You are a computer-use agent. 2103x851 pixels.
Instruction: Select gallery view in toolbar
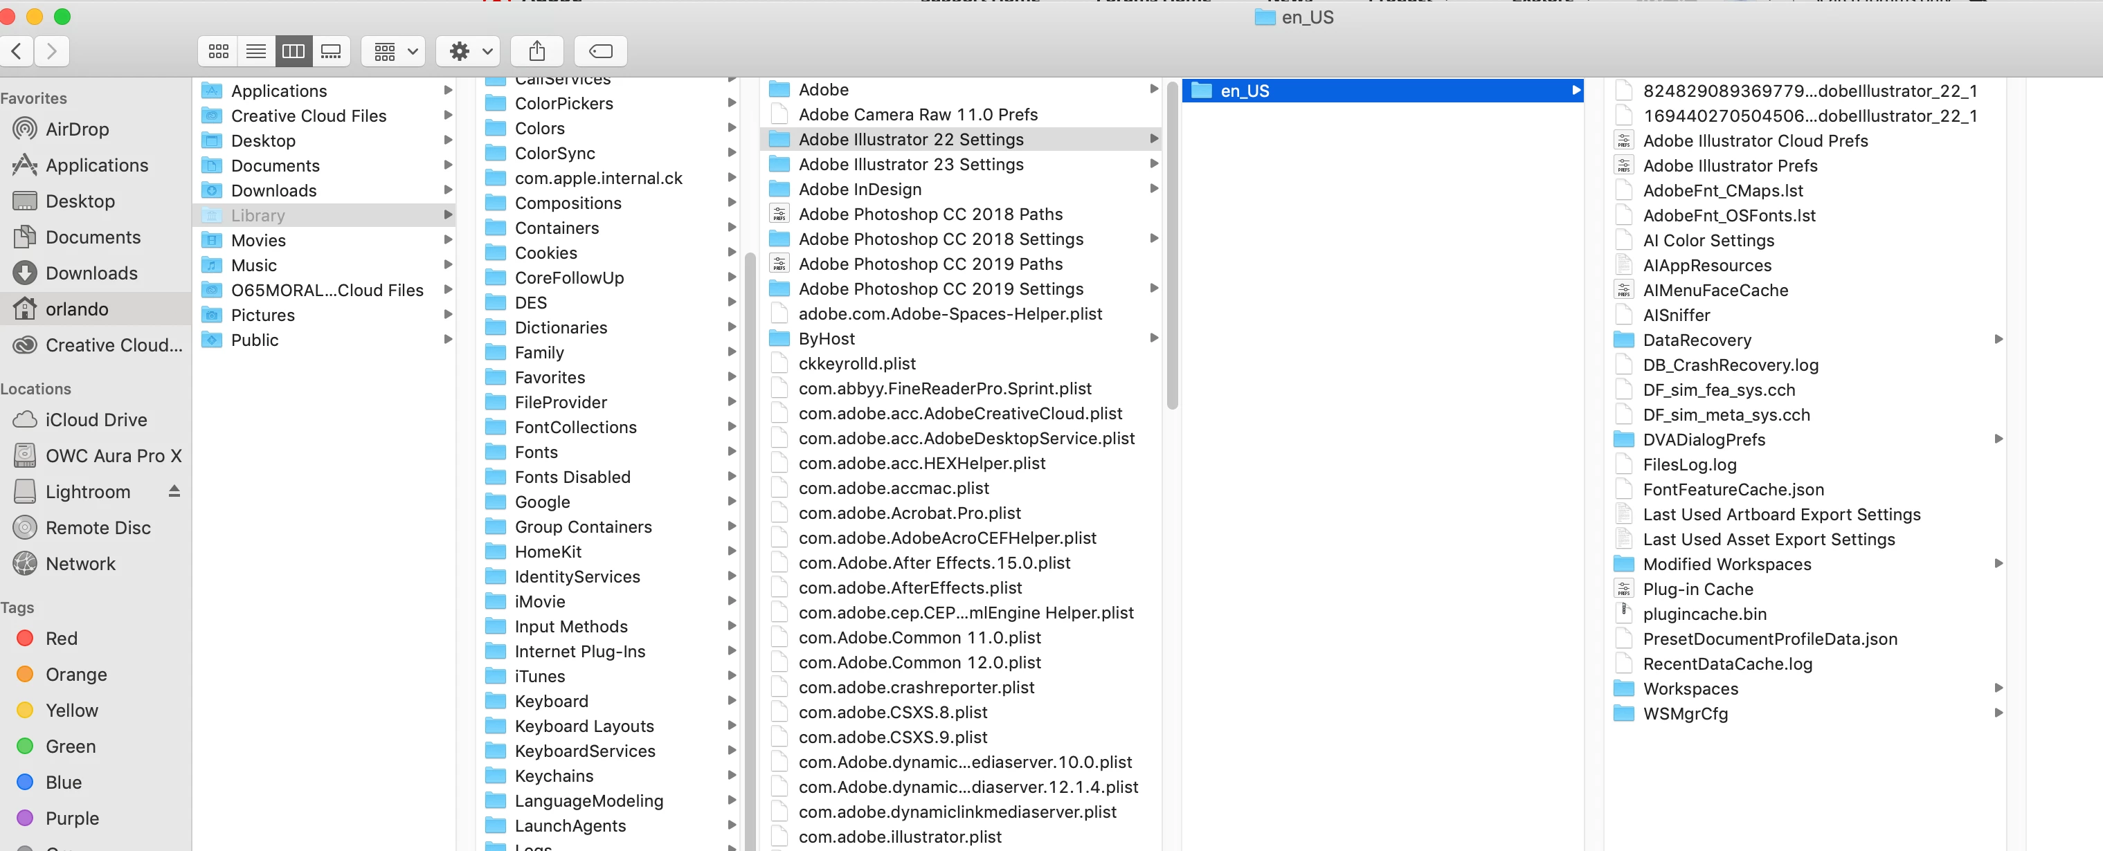click(331, 51)
